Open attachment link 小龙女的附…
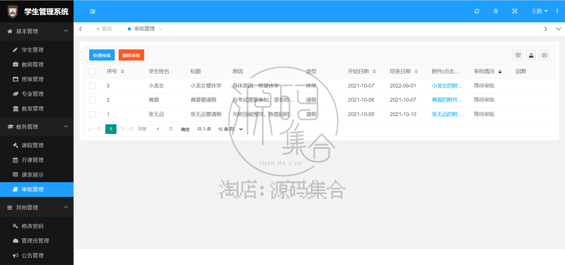 pyautogui.click(x=447, y=86)
